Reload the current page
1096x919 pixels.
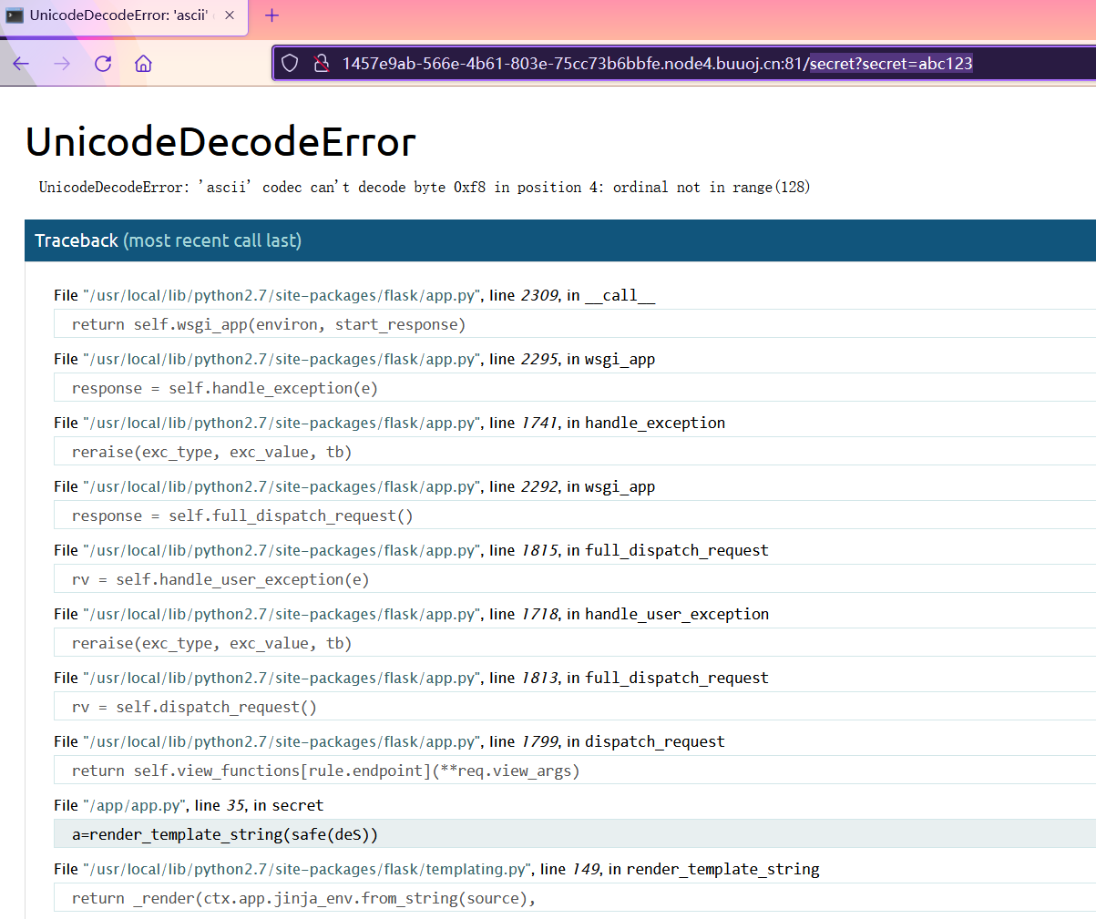coord(103,64)
